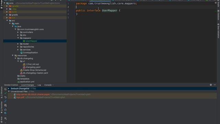Viewport: 220px width, 124px height.
Task: Select changelog.yaml in the project tree
Action: [x=33, y=67]
